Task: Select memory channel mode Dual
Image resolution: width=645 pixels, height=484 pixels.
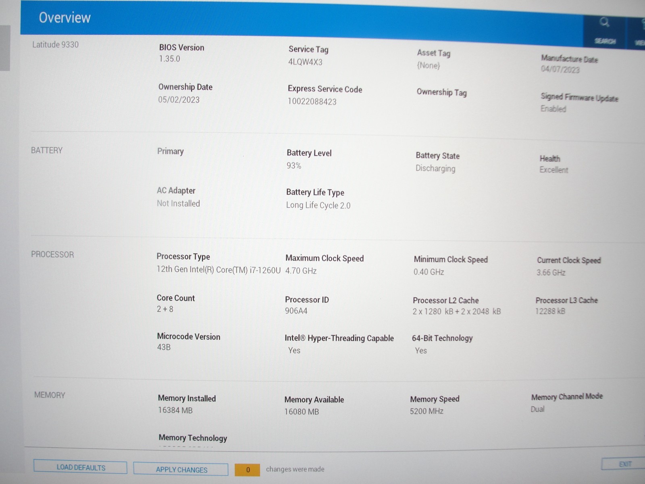Action: pyautogui.click(x=537, y=409)
